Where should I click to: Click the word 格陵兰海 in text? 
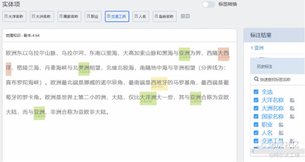pyautogui.click(x=28, y=68)
